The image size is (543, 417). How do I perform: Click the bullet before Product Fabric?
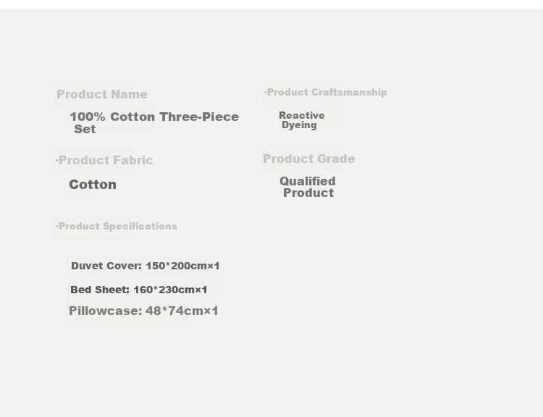point(56,160)
